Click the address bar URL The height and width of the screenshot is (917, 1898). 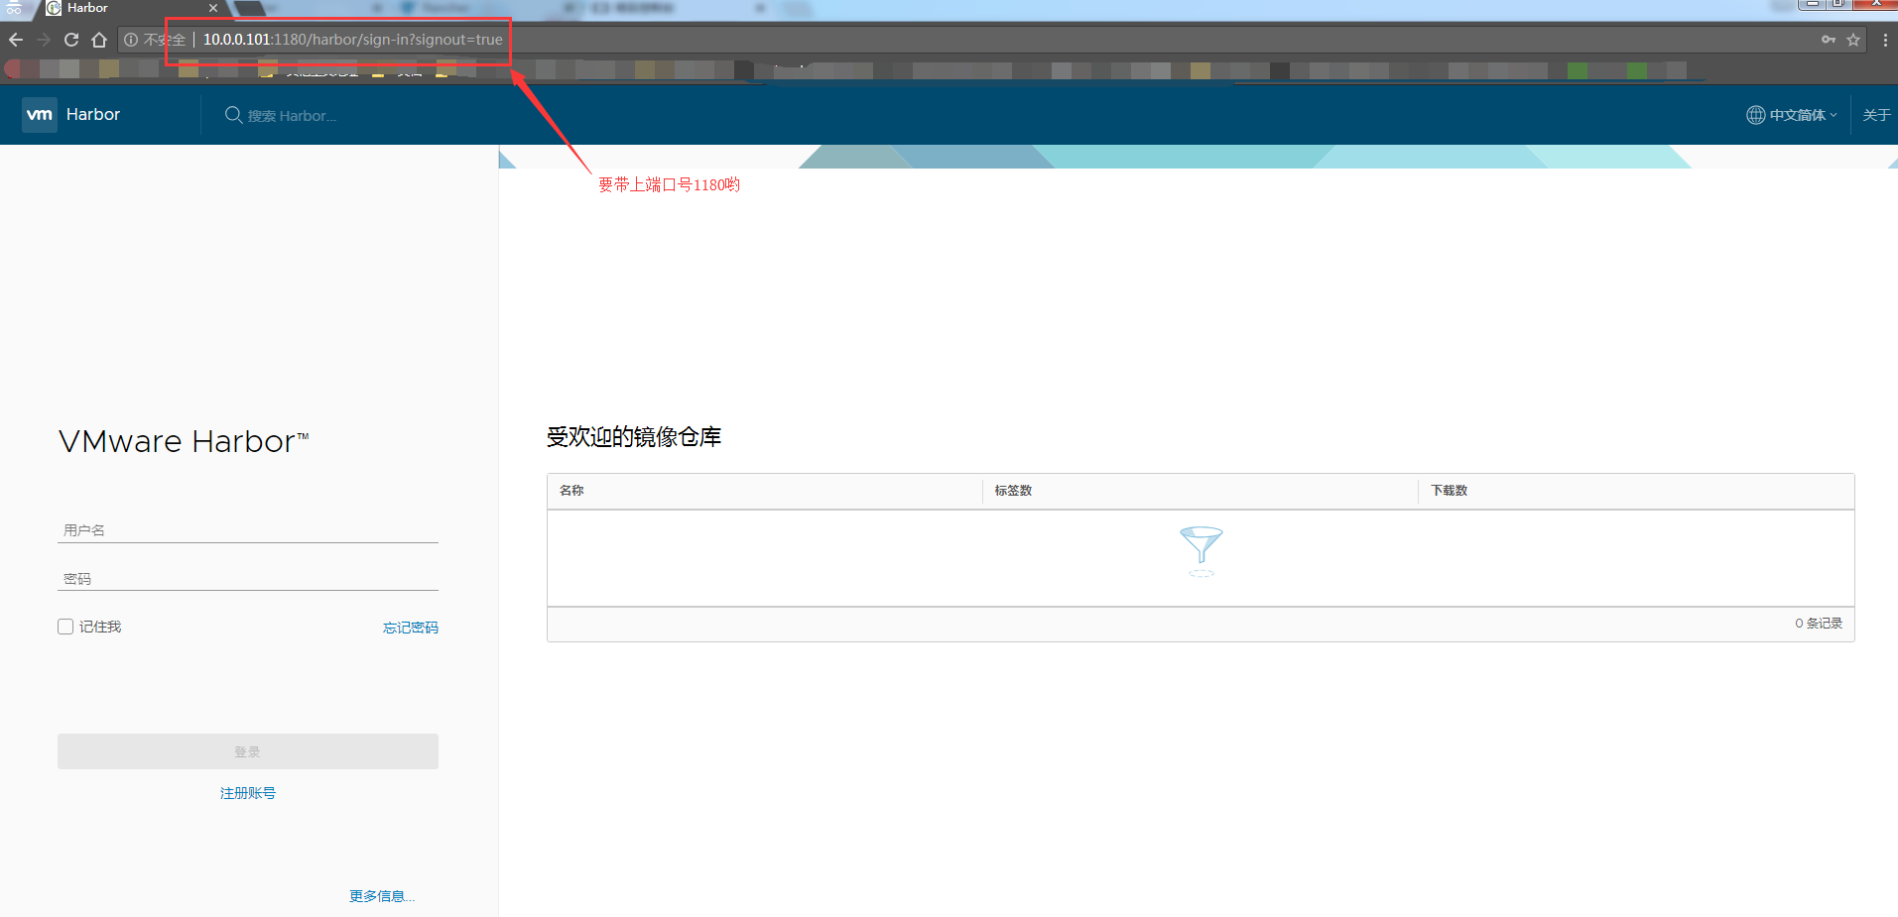[353, 40]
